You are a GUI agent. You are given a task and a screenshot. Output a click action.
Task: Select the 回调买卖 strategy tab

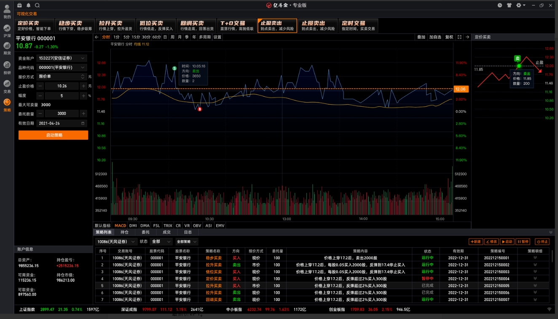click(x=197, y=26)
